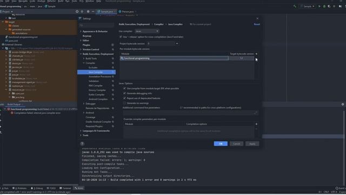Click Cancel in Settings dialog
Image resolution: width=346 pixels, height=195 pixels.
point(236,144)
